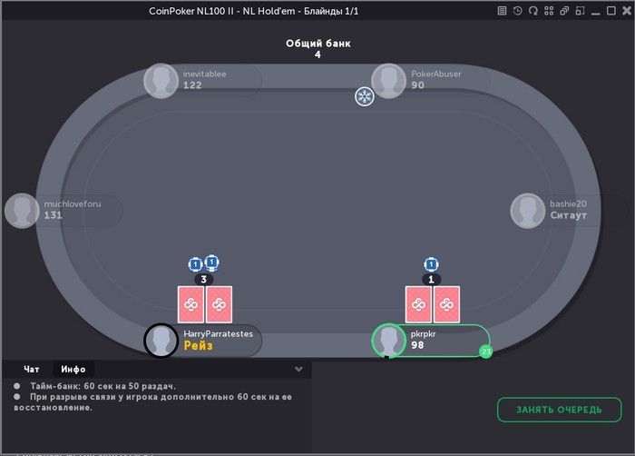
Task: Click HarryParratestes' face-down cards
Action: click(x=205, y=304)
